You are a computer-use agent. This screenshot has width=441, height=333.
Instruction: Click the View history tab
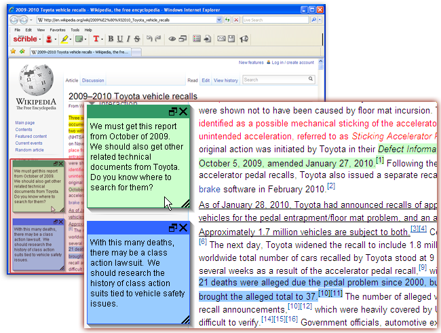pos(226,81)
